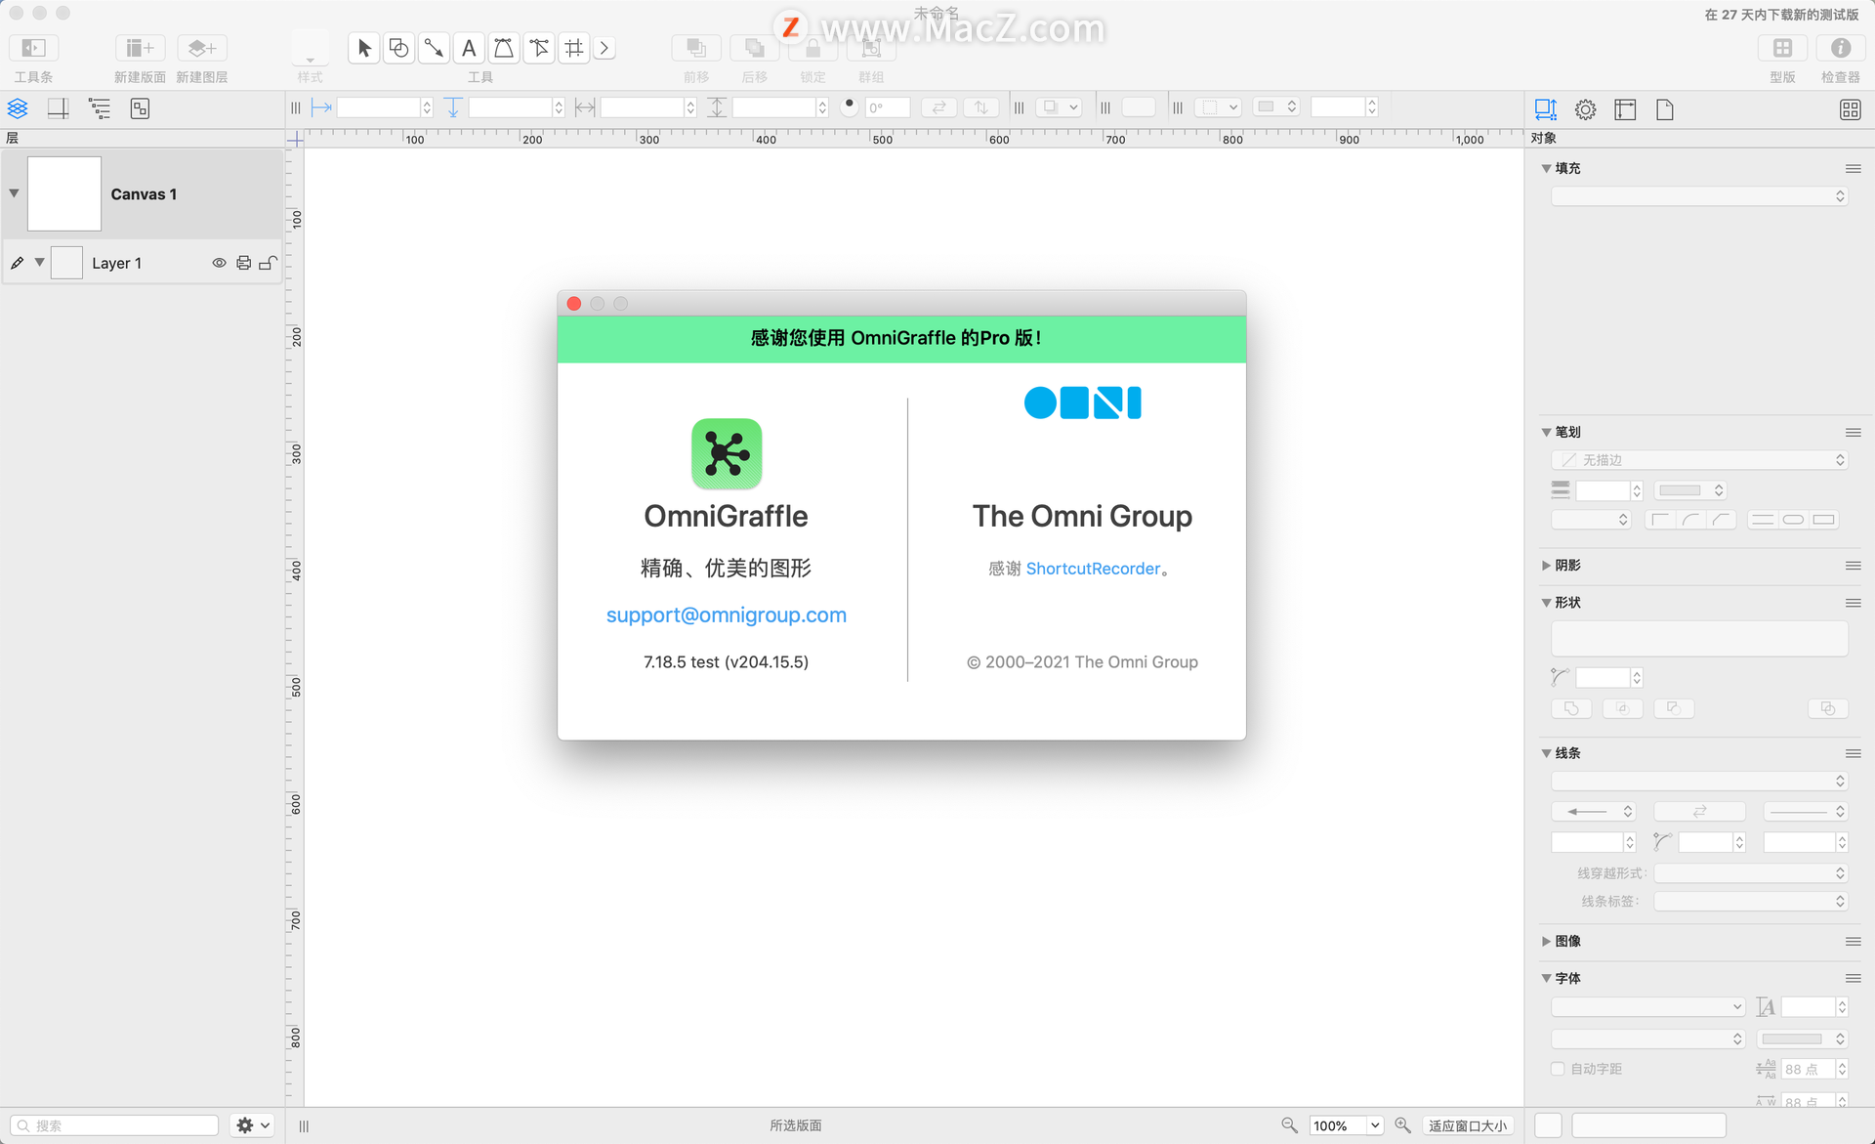1875x1144 pixels.
Task: Select the rounded corner stroke style
Action: 1690,520
